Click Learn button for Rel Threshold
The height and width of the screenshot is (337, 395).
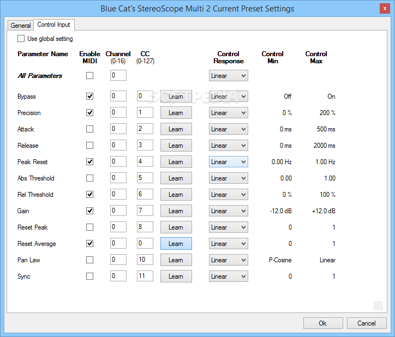coord(176,195)
